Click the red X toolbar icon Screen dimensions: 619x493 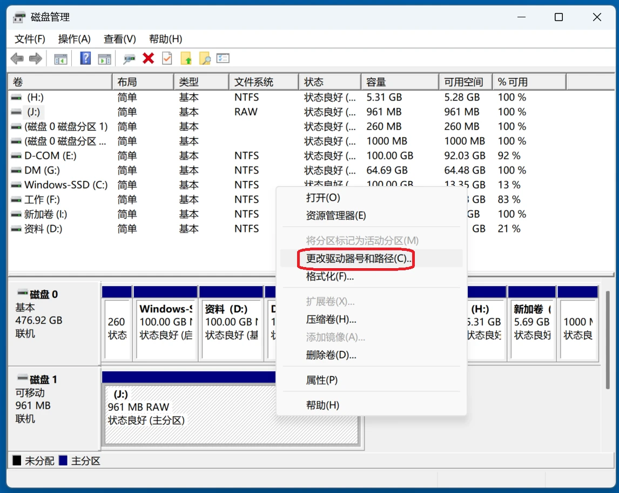point(148,58)
